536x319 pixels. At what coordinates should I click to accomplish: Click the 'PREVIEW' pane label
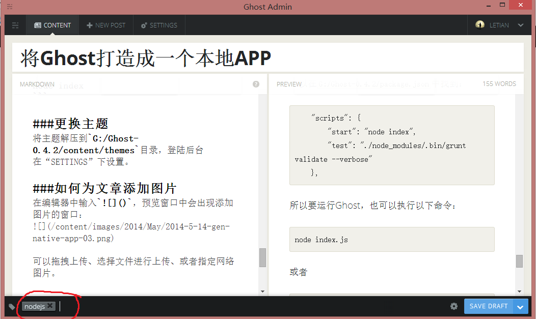(289, 84)
